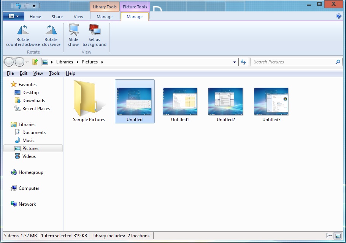
Task: Open the address bar history dropdown
Action: [235, 62]
